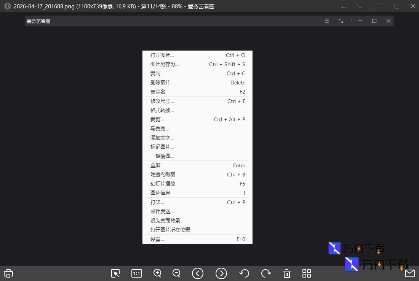
Task: View image at 1:1 actual size
Action: point(136,273)
